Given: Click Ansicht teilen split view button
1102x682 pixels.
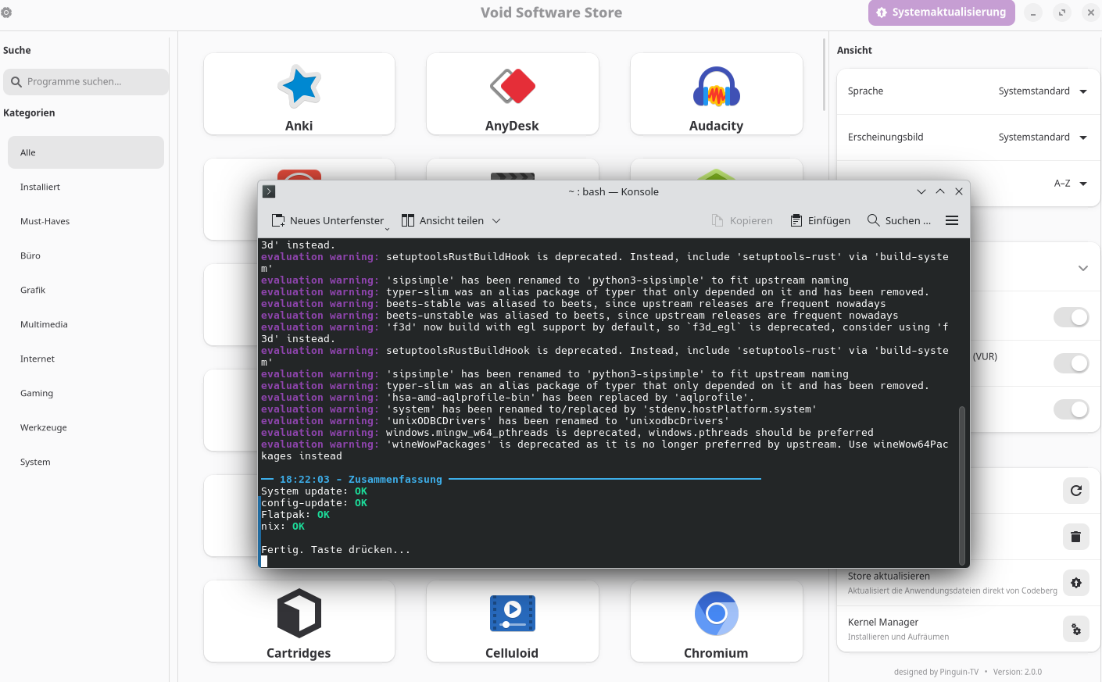Looking at the screenshot, I should coord(443,221).
